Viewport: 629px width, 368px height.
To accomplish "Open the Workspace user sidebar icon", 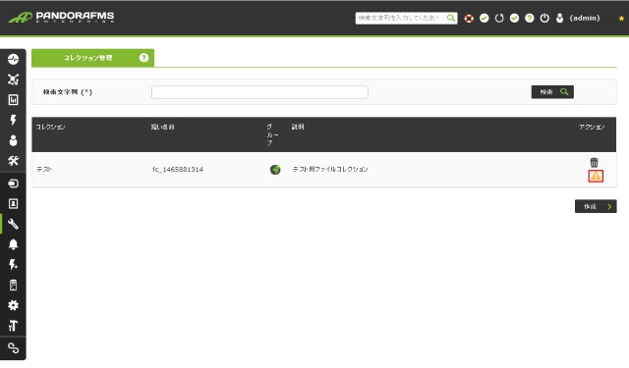I will pyautogui.click(x=13, y=140).
